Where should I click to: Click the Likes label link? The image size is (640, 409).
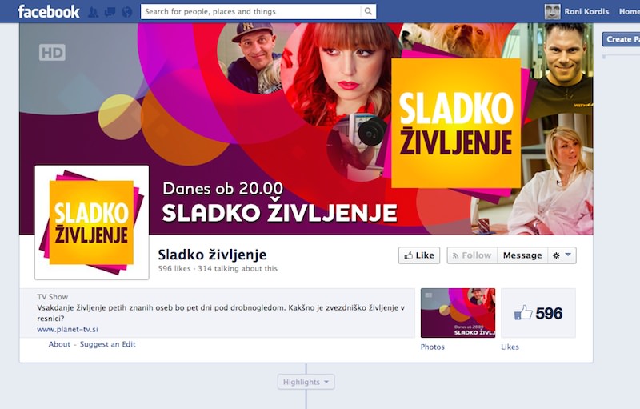pyautogui.click(x=510, y=347)
